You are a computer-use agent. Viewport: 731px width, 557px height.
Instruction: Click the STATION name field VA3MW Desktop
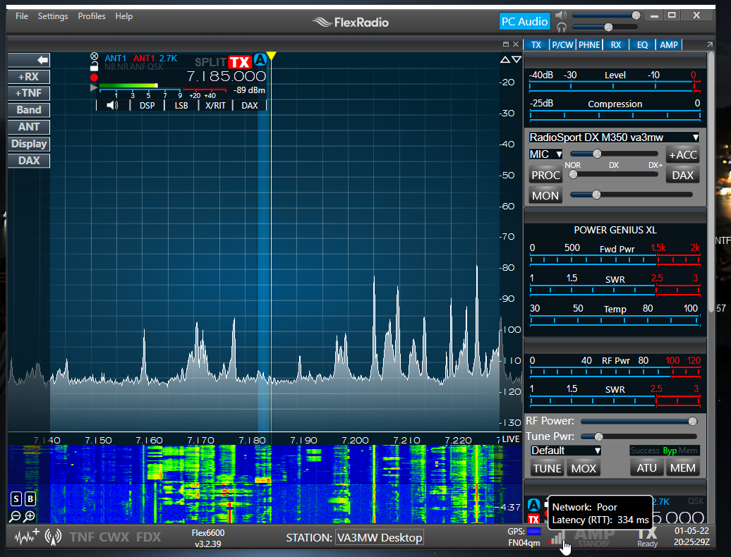click(x=380, y=537)
